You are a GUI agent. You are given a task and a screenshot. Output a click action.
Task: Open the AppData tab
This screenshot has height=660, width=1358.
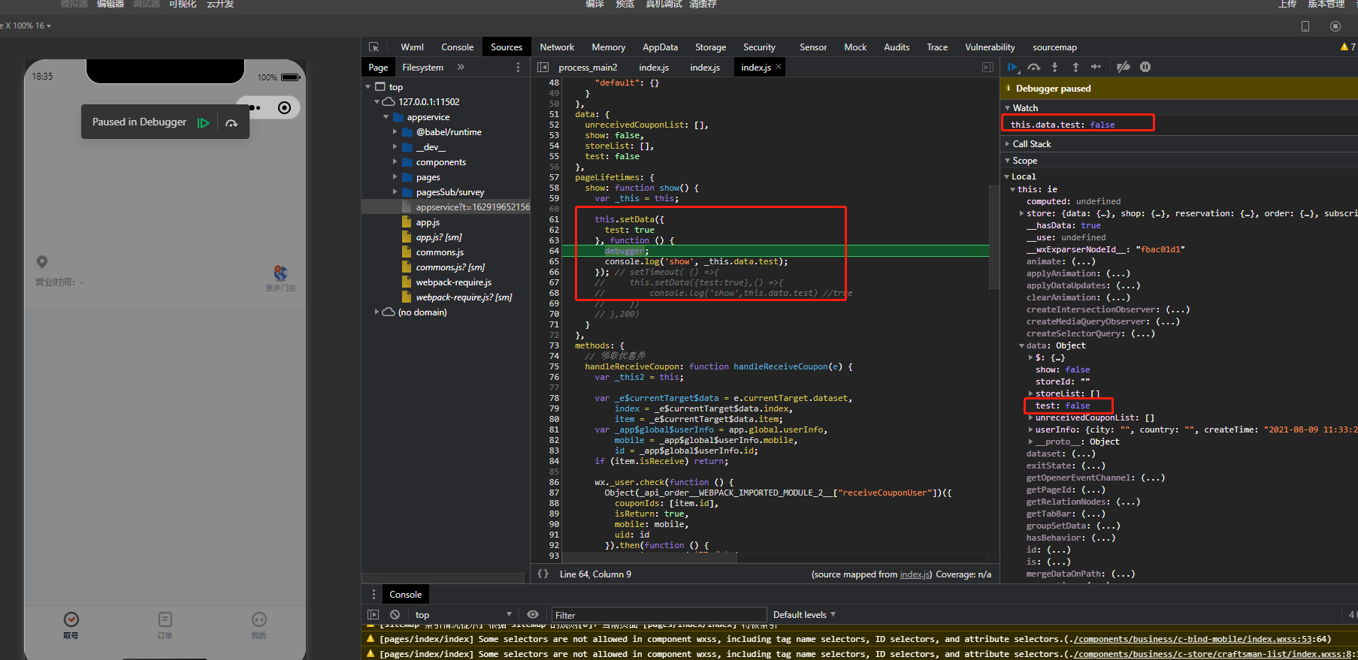point(660,47)
